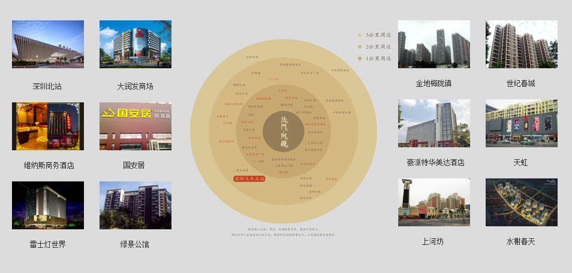Image resolution: width=572 pixels, height=273 pixels.
Task: Click the 2公里周边 legend dot
Action: click(360, 47)
